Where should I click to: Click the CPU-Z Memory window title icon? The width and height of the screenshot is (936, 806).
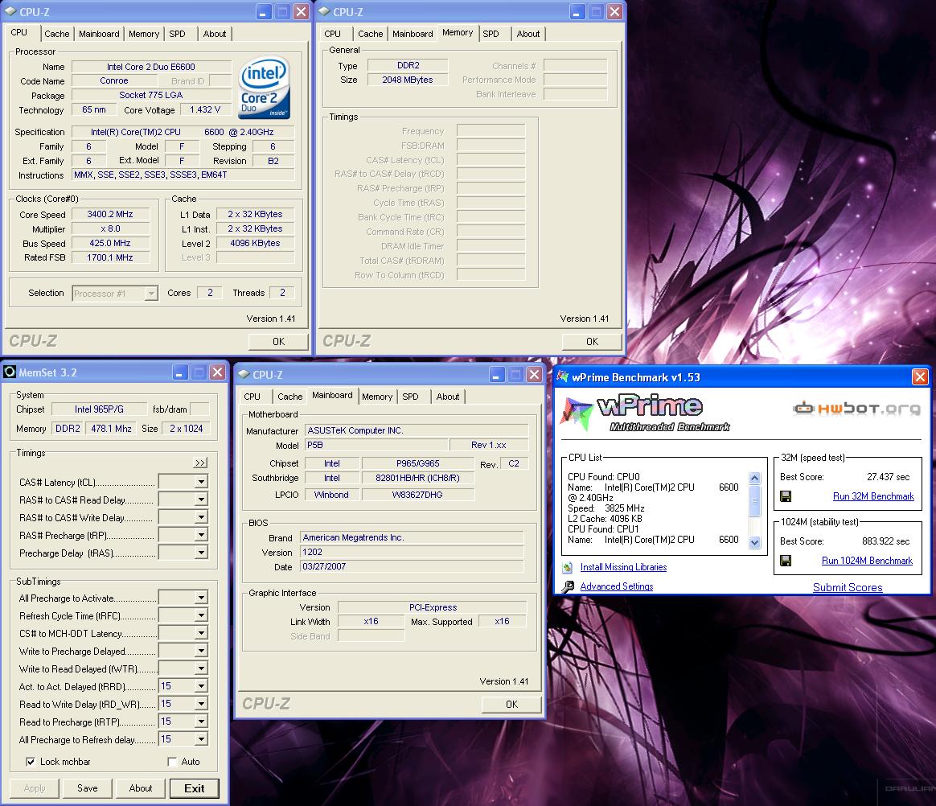[x=323, y=11]
